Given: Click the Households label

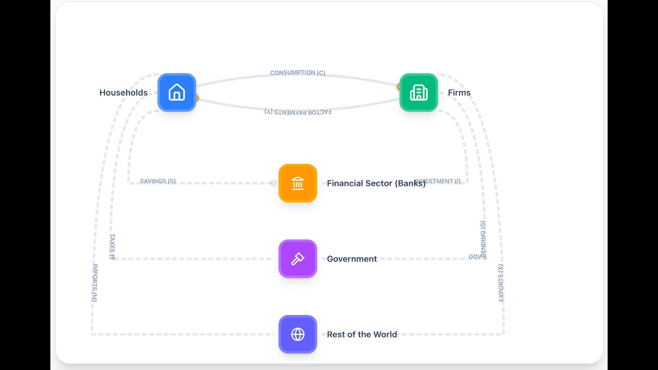Looking at the screenshot, I should coord(123,92).
